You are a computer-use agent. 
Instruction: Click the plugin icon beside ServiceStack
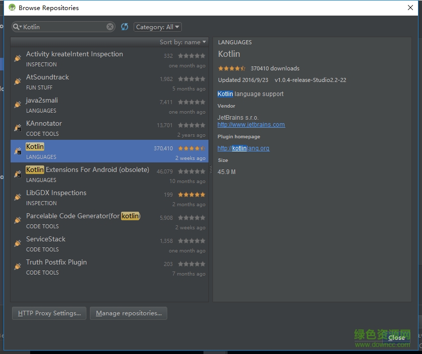(x=18, y=244)
